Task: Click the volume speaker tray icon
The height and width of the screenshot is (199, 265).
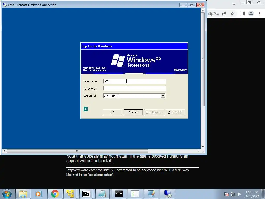Action: point(239,194)
